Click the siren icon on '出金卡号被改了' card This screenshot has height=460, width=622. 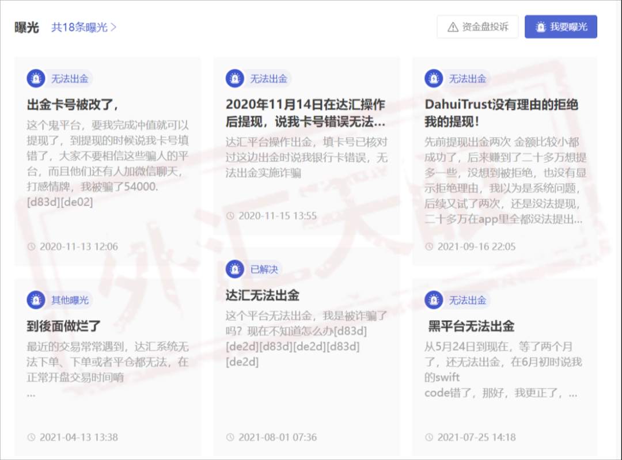[36, 78]
